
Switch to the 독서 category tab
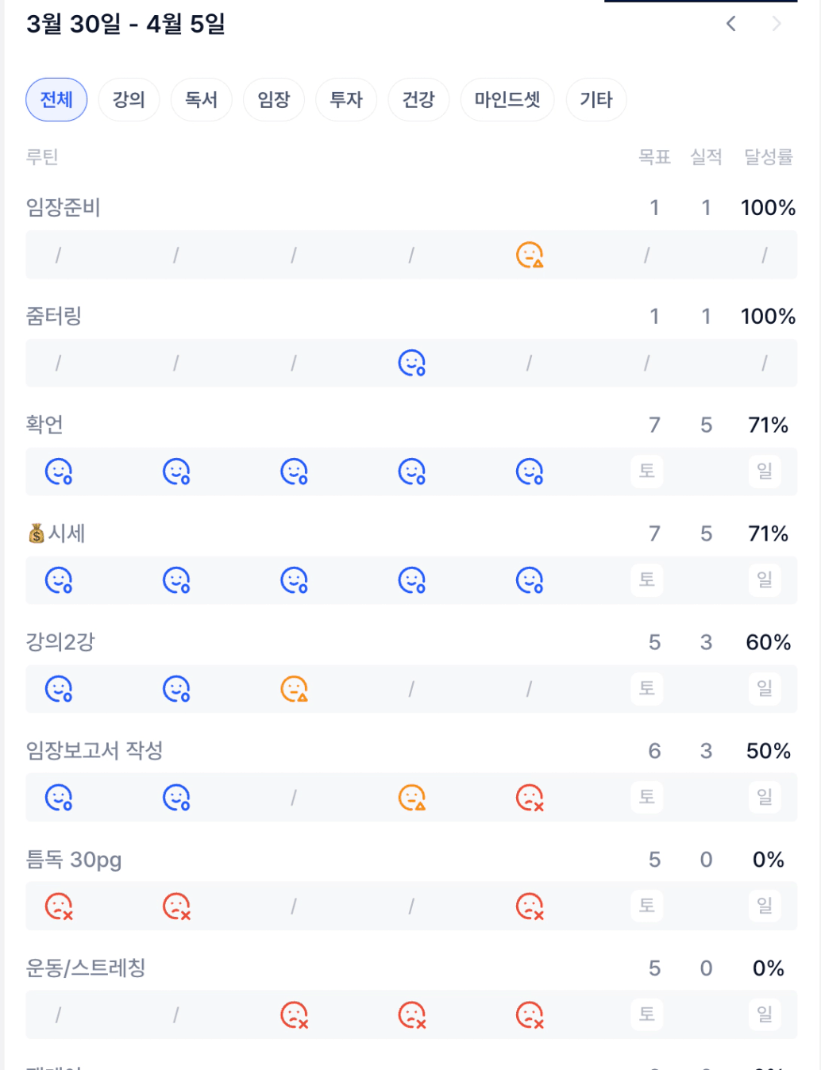(201, 100)
